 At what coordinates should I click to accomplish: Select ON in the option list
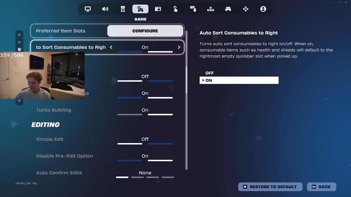pos(239,80)
